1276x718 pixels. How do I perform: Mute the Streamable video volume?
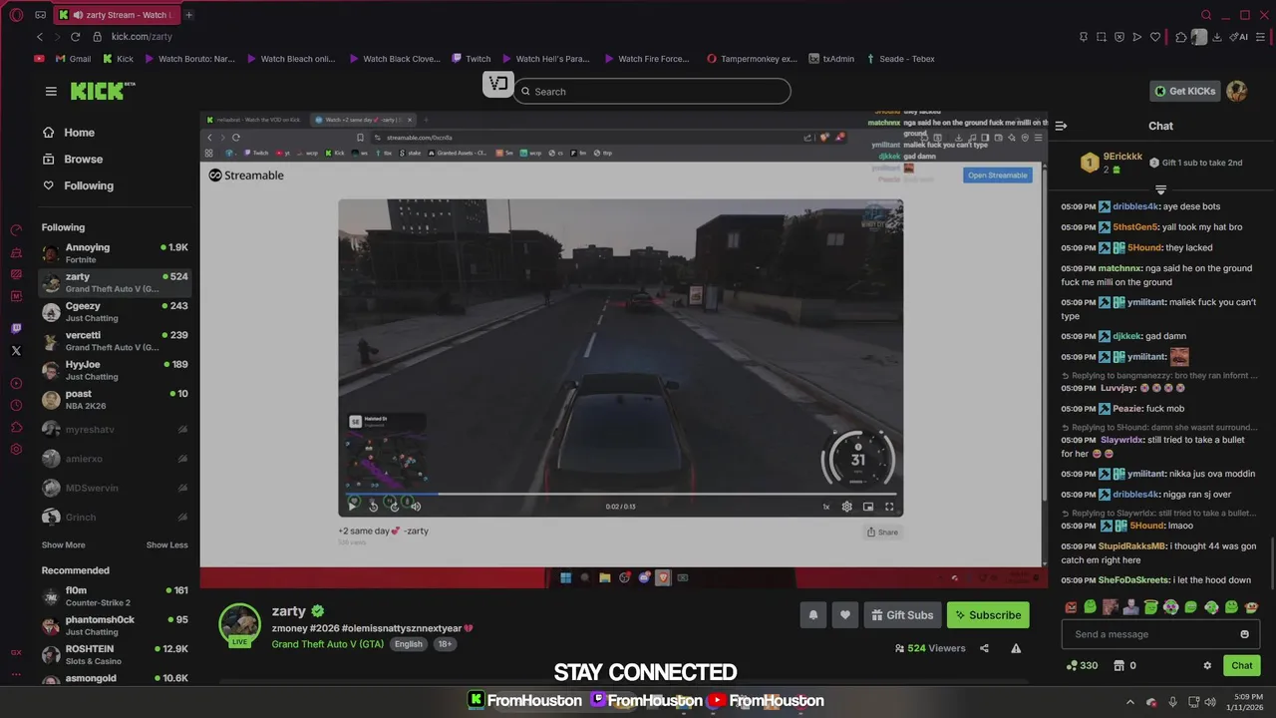pyautogui.click(x=415, y=506)
